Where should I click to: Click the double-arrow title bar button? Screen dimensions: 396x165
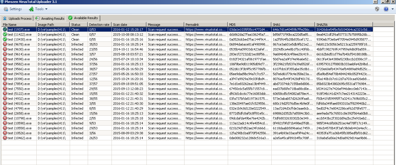[x=376, y=2]
